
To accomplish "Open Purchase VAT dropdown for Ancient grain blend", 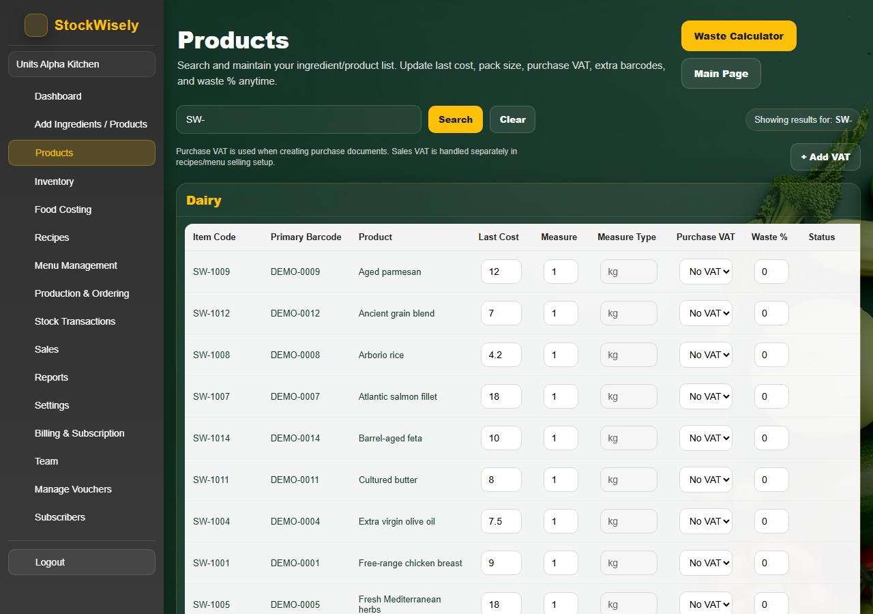I will coord(705,313).
